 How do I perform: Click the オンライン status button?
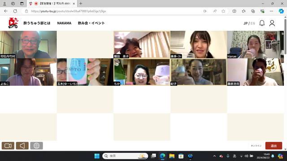coord(256,146)
